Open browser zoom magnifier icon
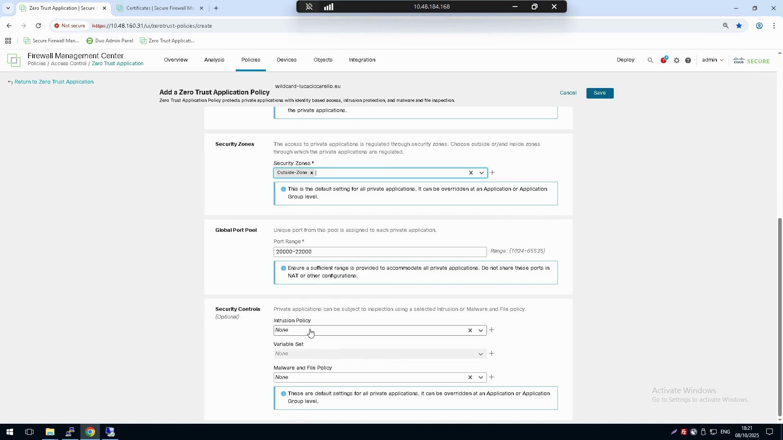Image resolution: width=783 pixels, height=440 pixels. pos(725,26)
